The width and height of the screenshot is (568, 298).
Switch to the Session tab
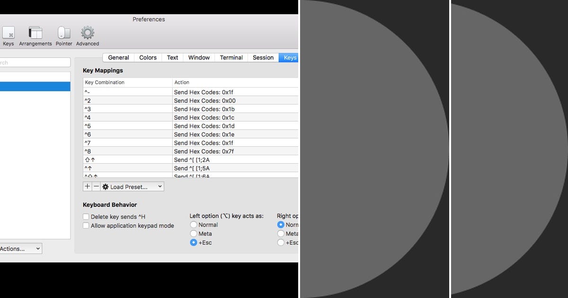pos(263,58)
